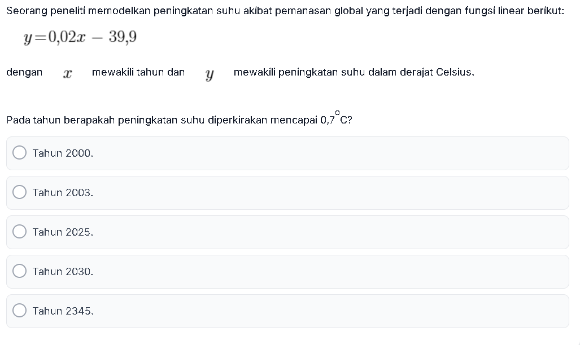Mark the Tahun 2030 radio option

pos(20,271)
